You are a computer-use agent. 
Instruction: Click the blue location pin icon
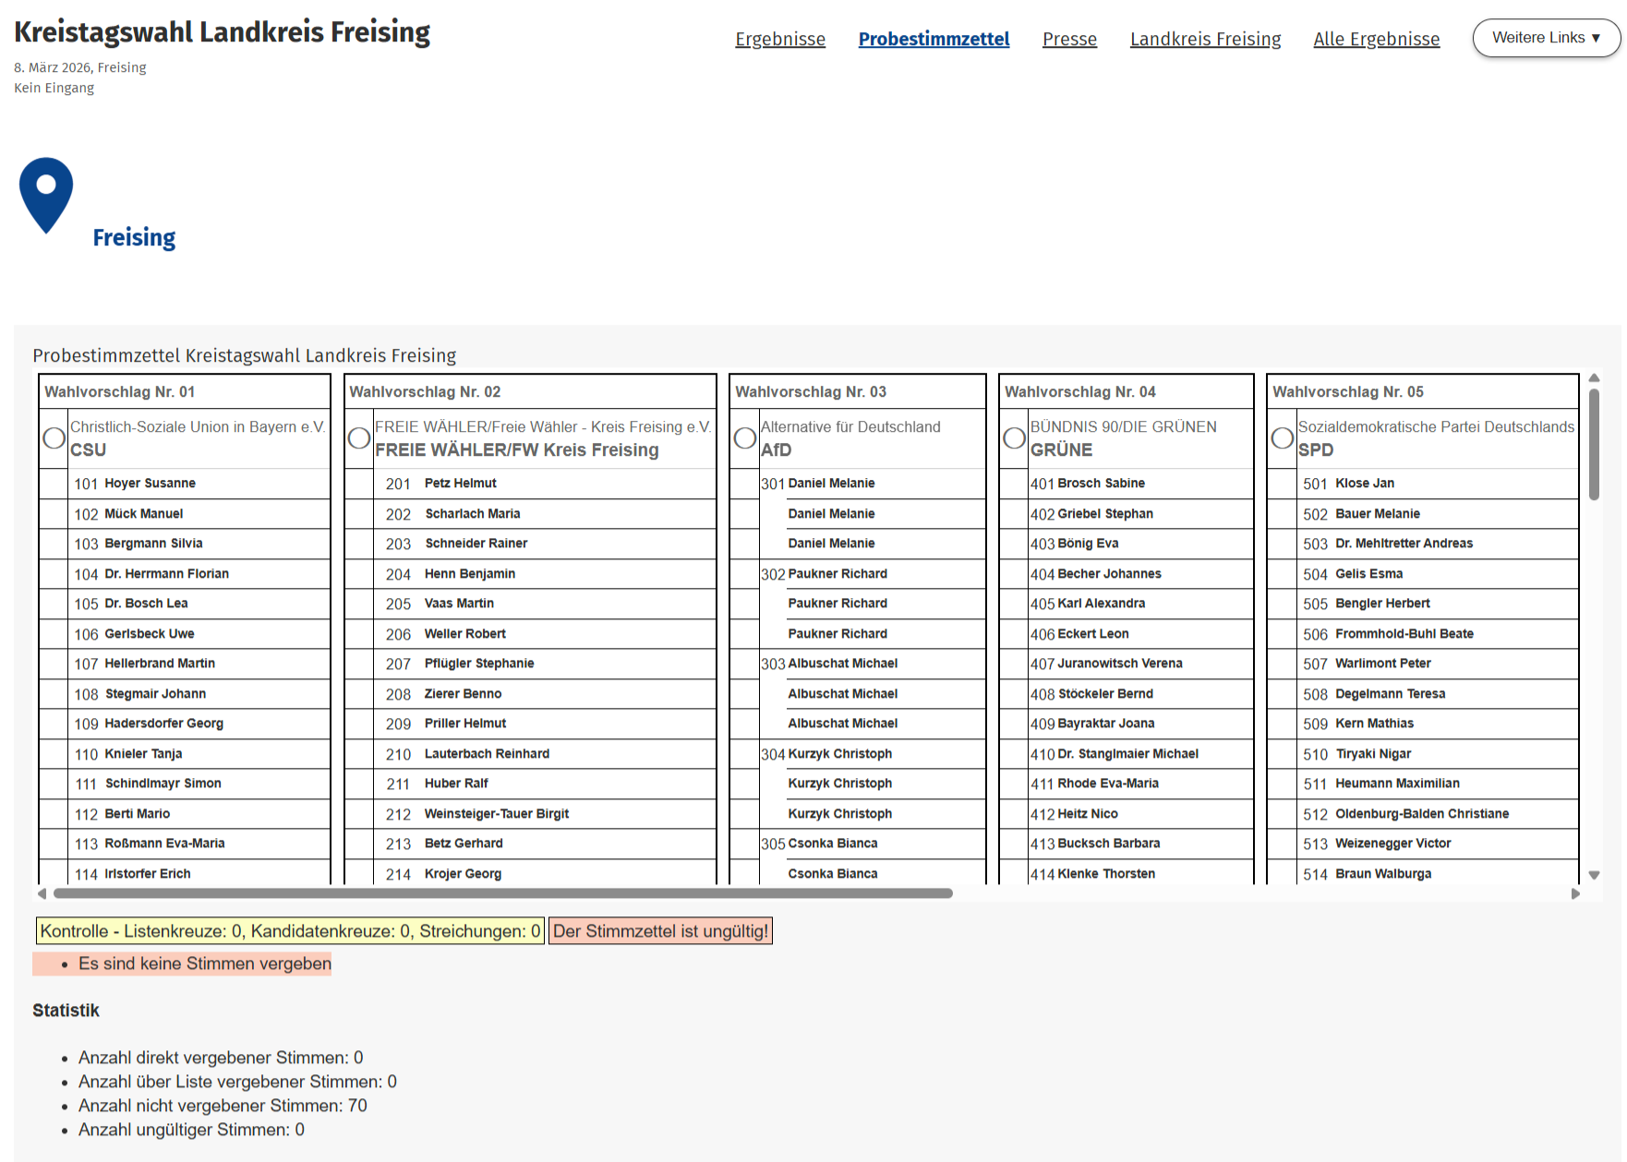click(46, 193)
